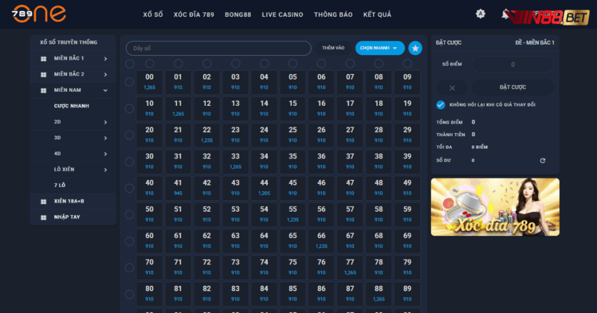The image size is (597, 313).
Task: Select the column radio above number 05
Action: coord(293,63)
